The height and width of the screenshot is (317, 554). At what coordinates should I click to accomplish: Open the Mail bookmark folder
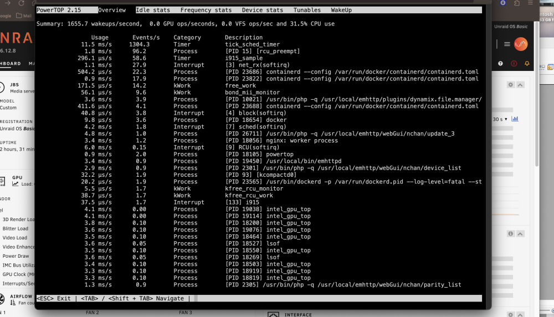tap(24, 16)
